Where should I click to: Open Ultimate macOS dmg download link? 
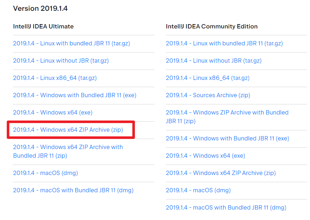point(45,173)
